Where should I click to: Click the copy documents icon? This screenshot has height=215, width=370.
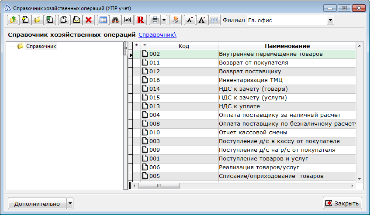[64, 20]
